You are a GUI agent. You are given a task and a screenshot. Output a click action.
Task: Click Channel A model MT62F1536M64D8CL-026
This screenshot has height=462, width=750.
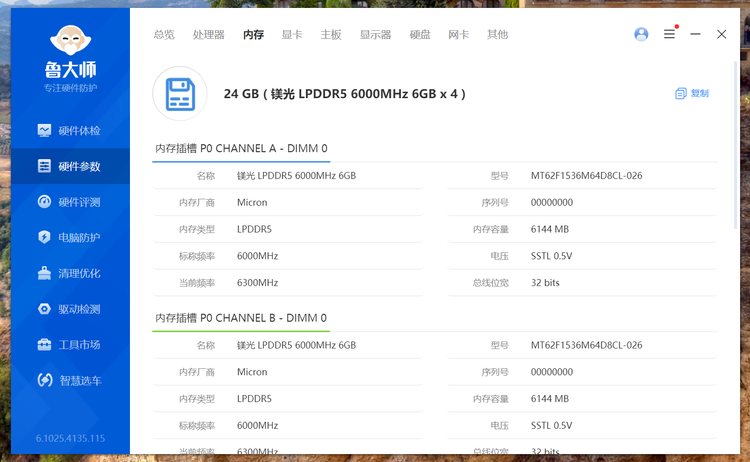586,175
